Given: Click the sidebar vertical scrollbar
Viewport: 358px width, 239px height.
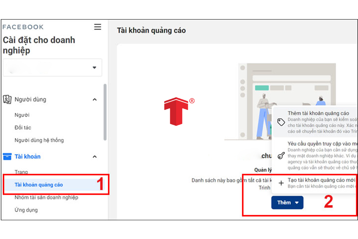Looking at the screenshot, I should click(x=105, y=112).
